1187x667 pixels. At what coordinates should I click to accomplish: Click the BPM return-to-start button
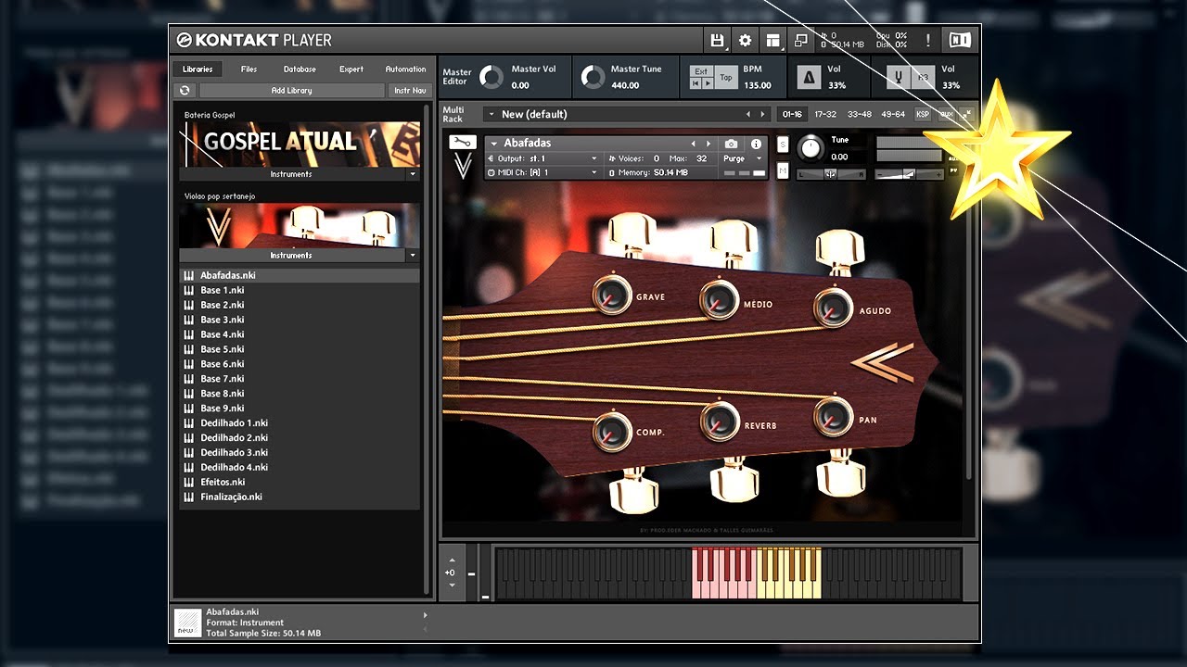click(696, 83)
